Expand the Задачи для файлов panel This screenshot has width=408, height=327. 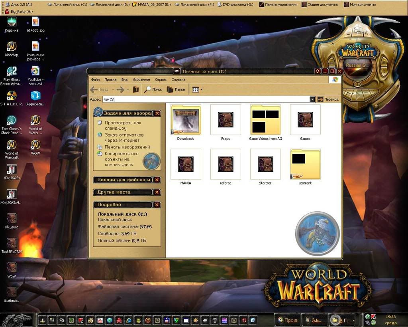157,180
